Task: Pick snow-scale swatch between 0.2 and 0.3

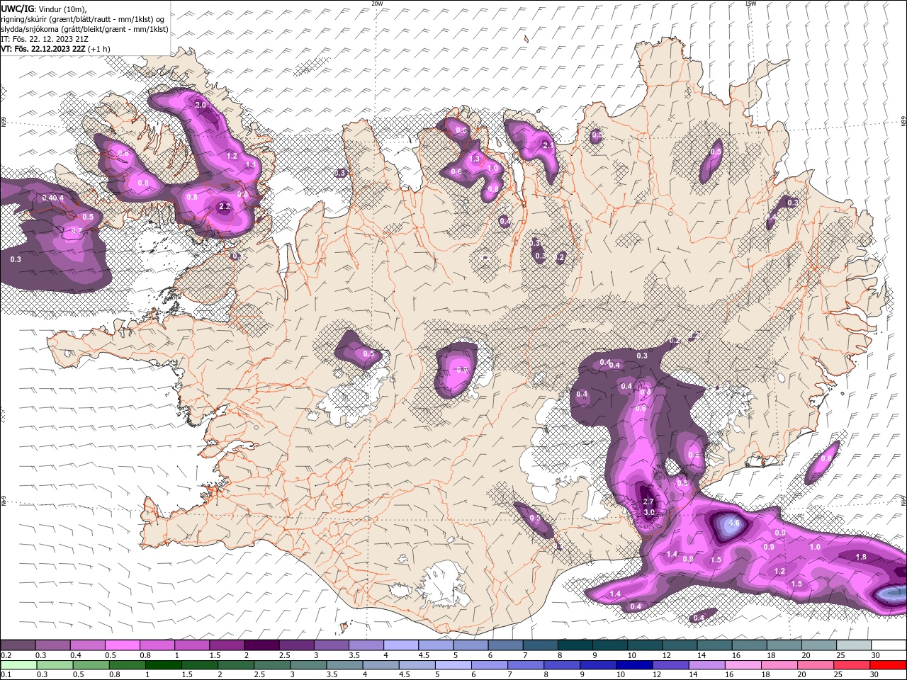Action: (x=18, y=645)
